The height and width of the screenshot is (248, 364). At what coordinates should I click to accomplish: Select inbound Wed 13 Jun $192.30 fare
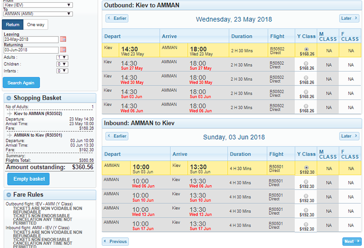306,210
